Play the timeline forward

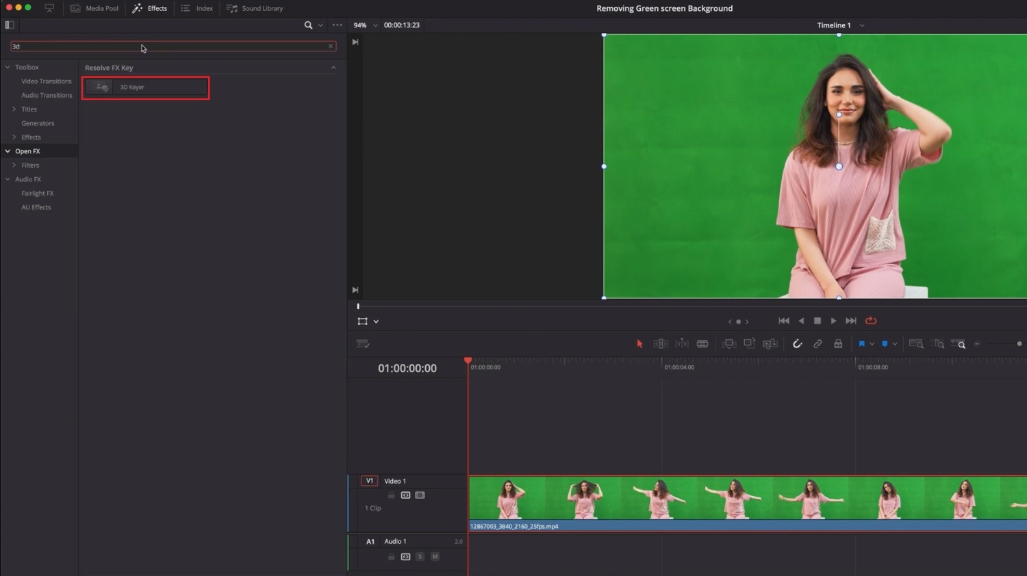coord(833,321)
